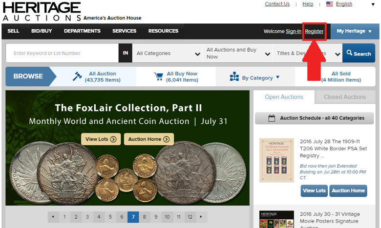Click the Sign-In link
Screen dimensions: 381x228
pyautogui.click(x=294, y=31)
